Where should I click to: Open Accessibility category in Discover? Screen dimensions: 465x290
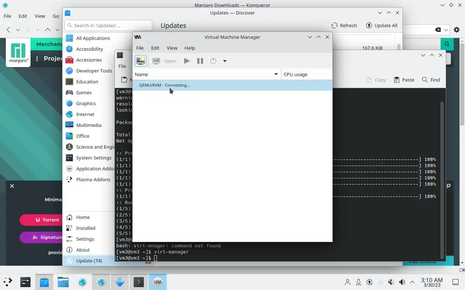[x=89, y=49]
